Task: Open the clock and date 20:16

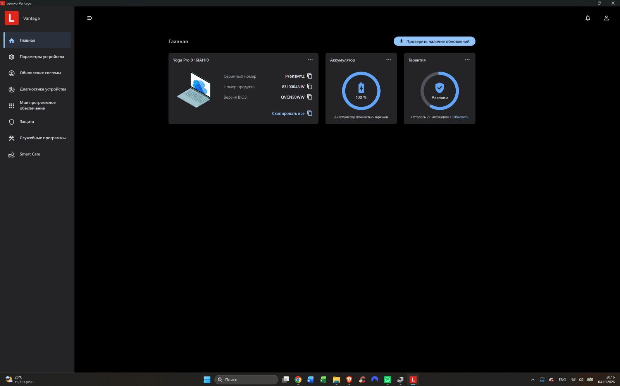Action: click(x=606, y=379)
